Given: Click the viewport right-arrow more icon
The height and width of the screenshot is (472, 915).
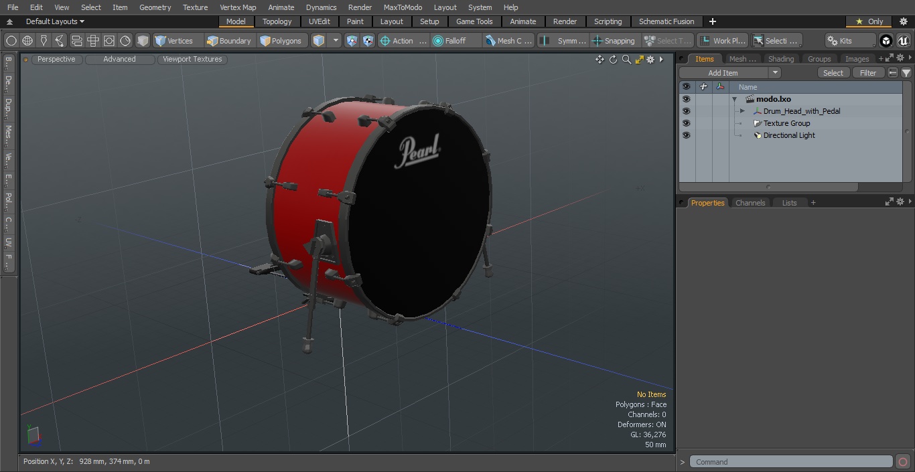Looking at the screenshot, I should point(661,60).
